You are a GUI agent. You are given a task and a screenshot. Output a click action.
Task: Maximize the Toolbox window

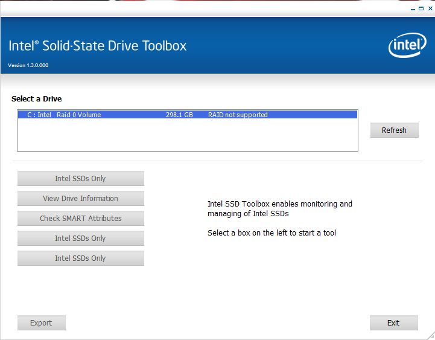click(421, 8)
